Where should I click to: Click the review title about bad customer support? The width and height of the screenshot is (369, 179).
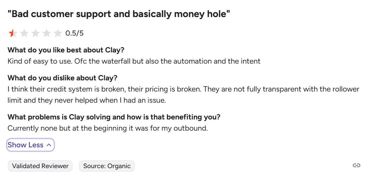(119, 14)
